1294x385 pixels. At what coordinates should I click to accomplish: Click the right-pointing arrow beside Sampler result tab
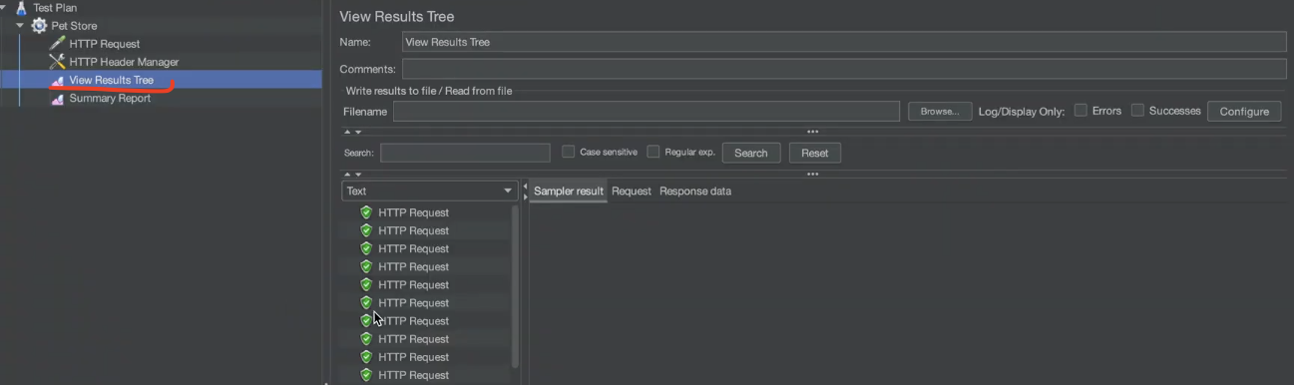[525, 196]
